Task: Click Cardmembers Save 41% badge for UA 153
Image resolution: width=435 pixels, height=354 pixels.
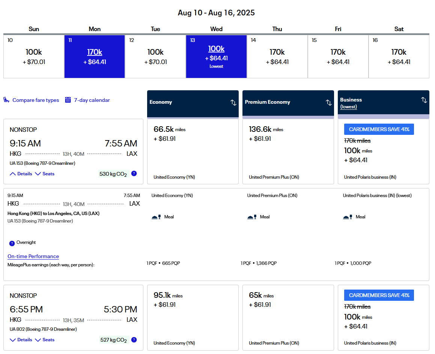Action: 379,129
